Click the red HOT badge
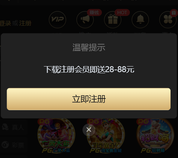This screenshot has width=178, height=158. pyautogui.click(x=122, y=13)
